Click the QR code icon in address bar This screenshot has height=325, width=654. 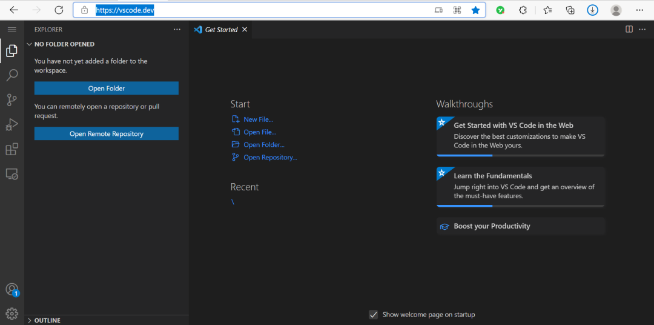click(457, 10)
